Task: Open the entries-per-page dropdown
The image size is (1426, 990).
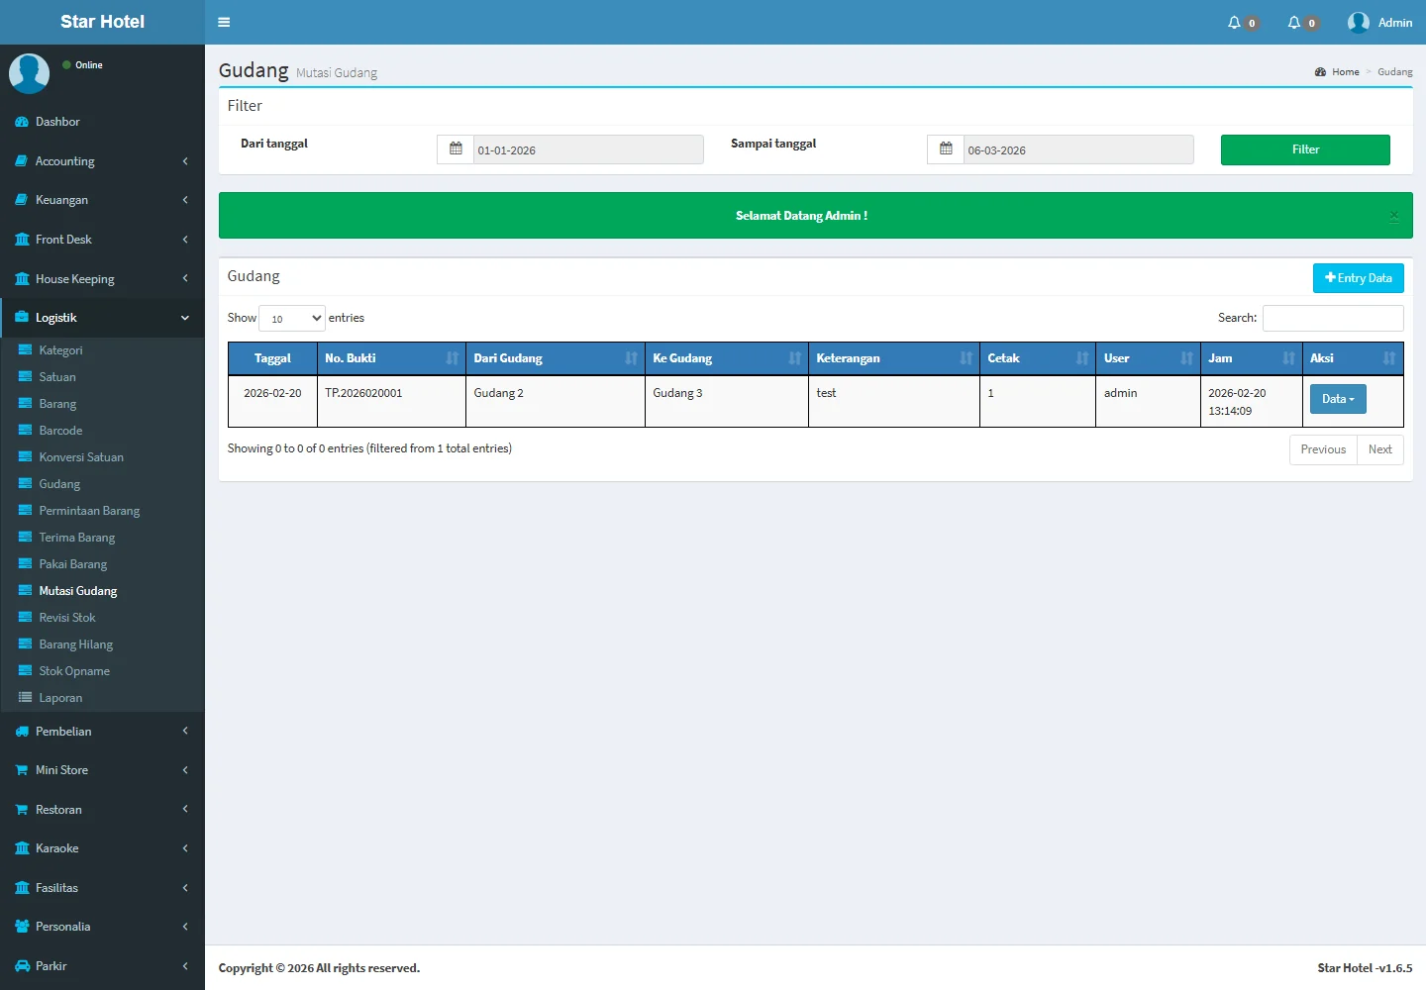Action: (292, 319)
